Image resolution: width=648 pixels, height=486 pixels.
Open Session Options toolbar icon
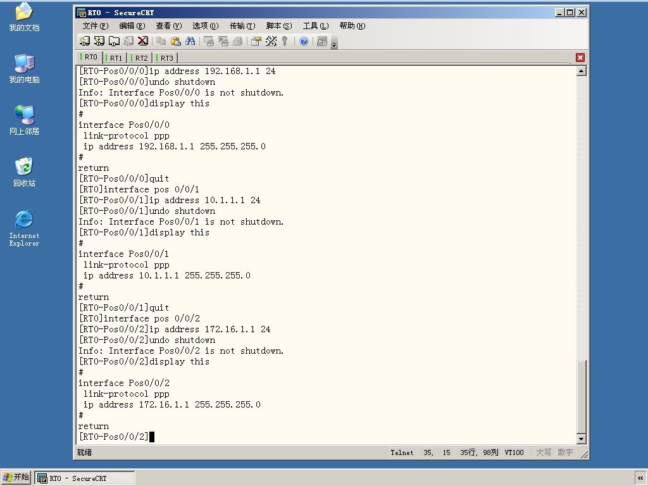pos(256,41)
